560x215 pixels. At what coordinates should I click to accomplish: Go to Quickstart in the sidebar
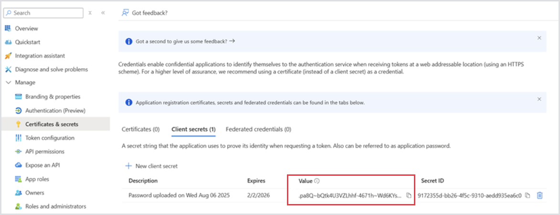click(28, 42)
